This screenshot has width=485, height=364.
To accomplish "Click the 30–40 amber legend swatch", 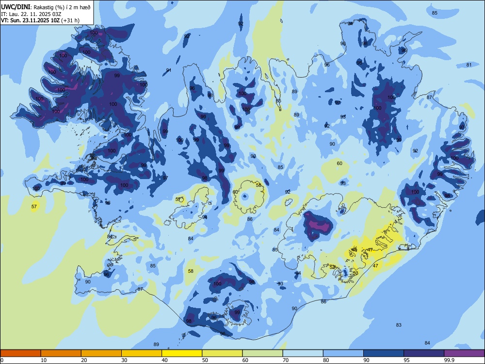I will 142,353.
